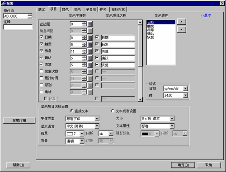Viewport: 226px width, 172px height.
Task: Click the 注释 text input field
Action: click(x=18, y=27)
